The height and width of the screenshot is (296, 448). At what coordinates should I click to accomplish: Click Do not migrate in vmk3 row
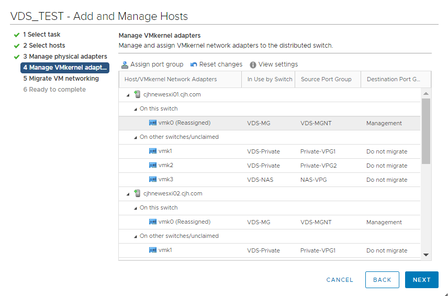pyautogui.click(x=387, y=180)
